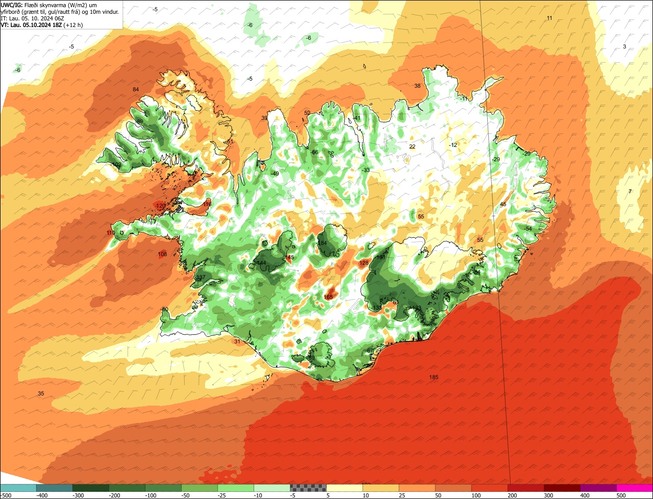Screen dimensions: 653x499
Task: Click the 500 legend scale label
Action: [620, 495]
